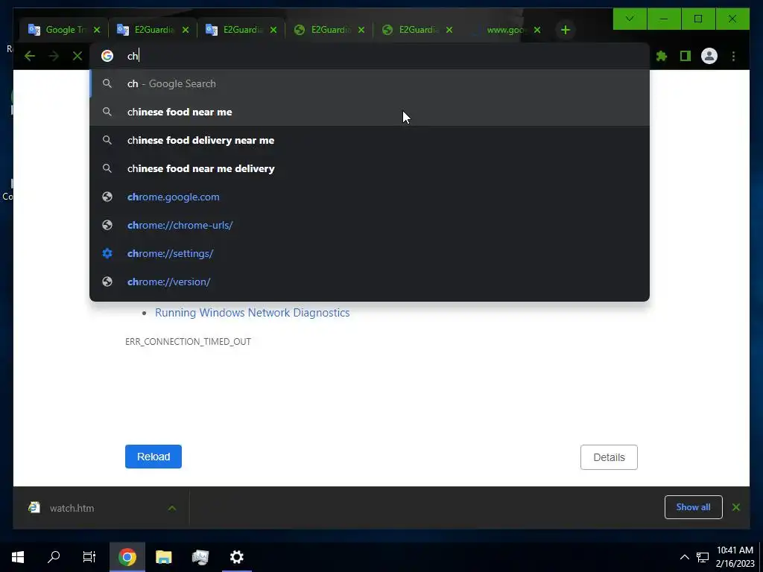Open the Windows Start menu

18,557
